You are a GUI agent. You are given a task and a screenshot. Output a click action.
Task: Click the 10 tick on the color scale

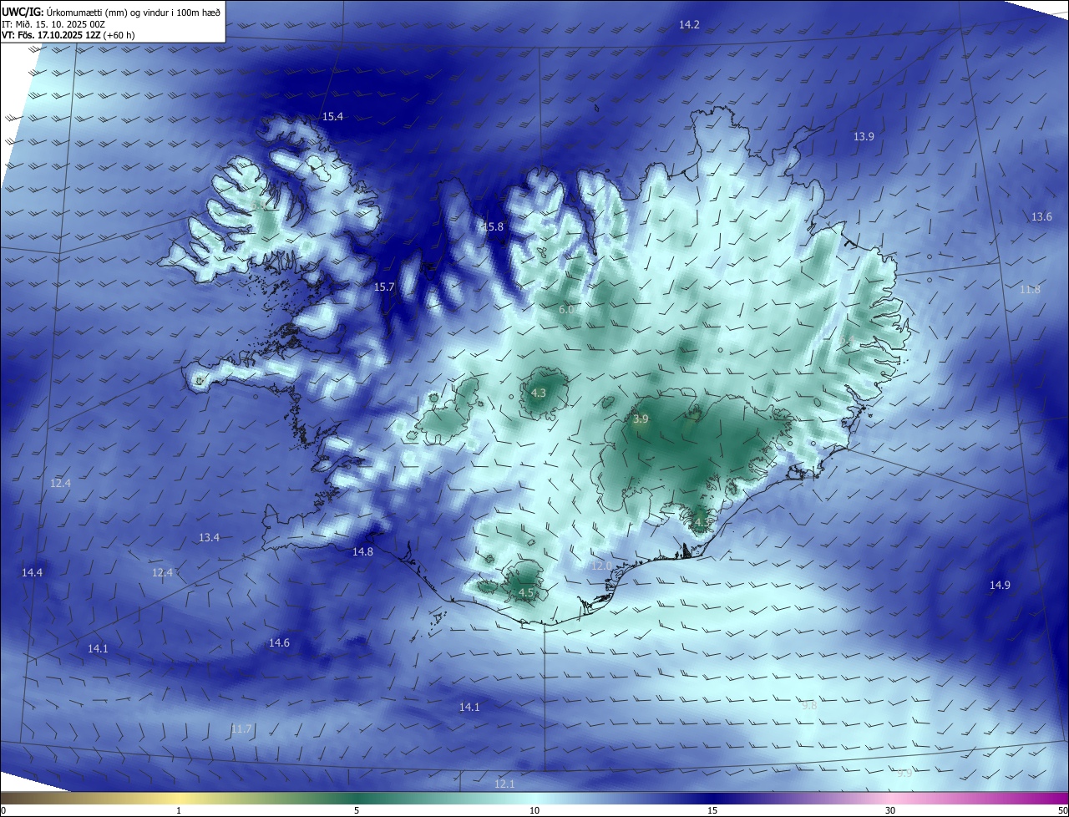(534, 810)
